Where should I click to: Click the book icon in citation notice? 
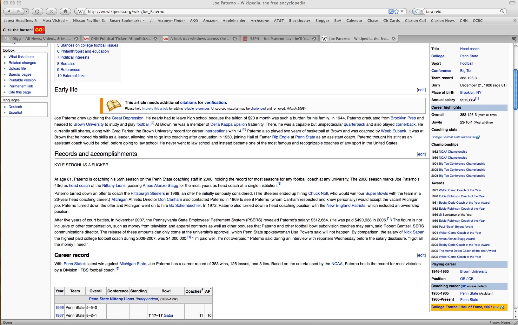coord(114,105)
